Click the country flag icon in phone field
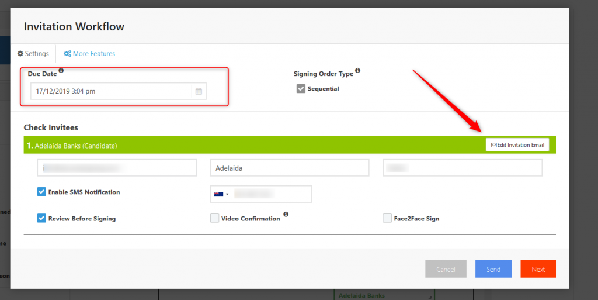This screenshot has height=300, width=598. pos(219,194)
